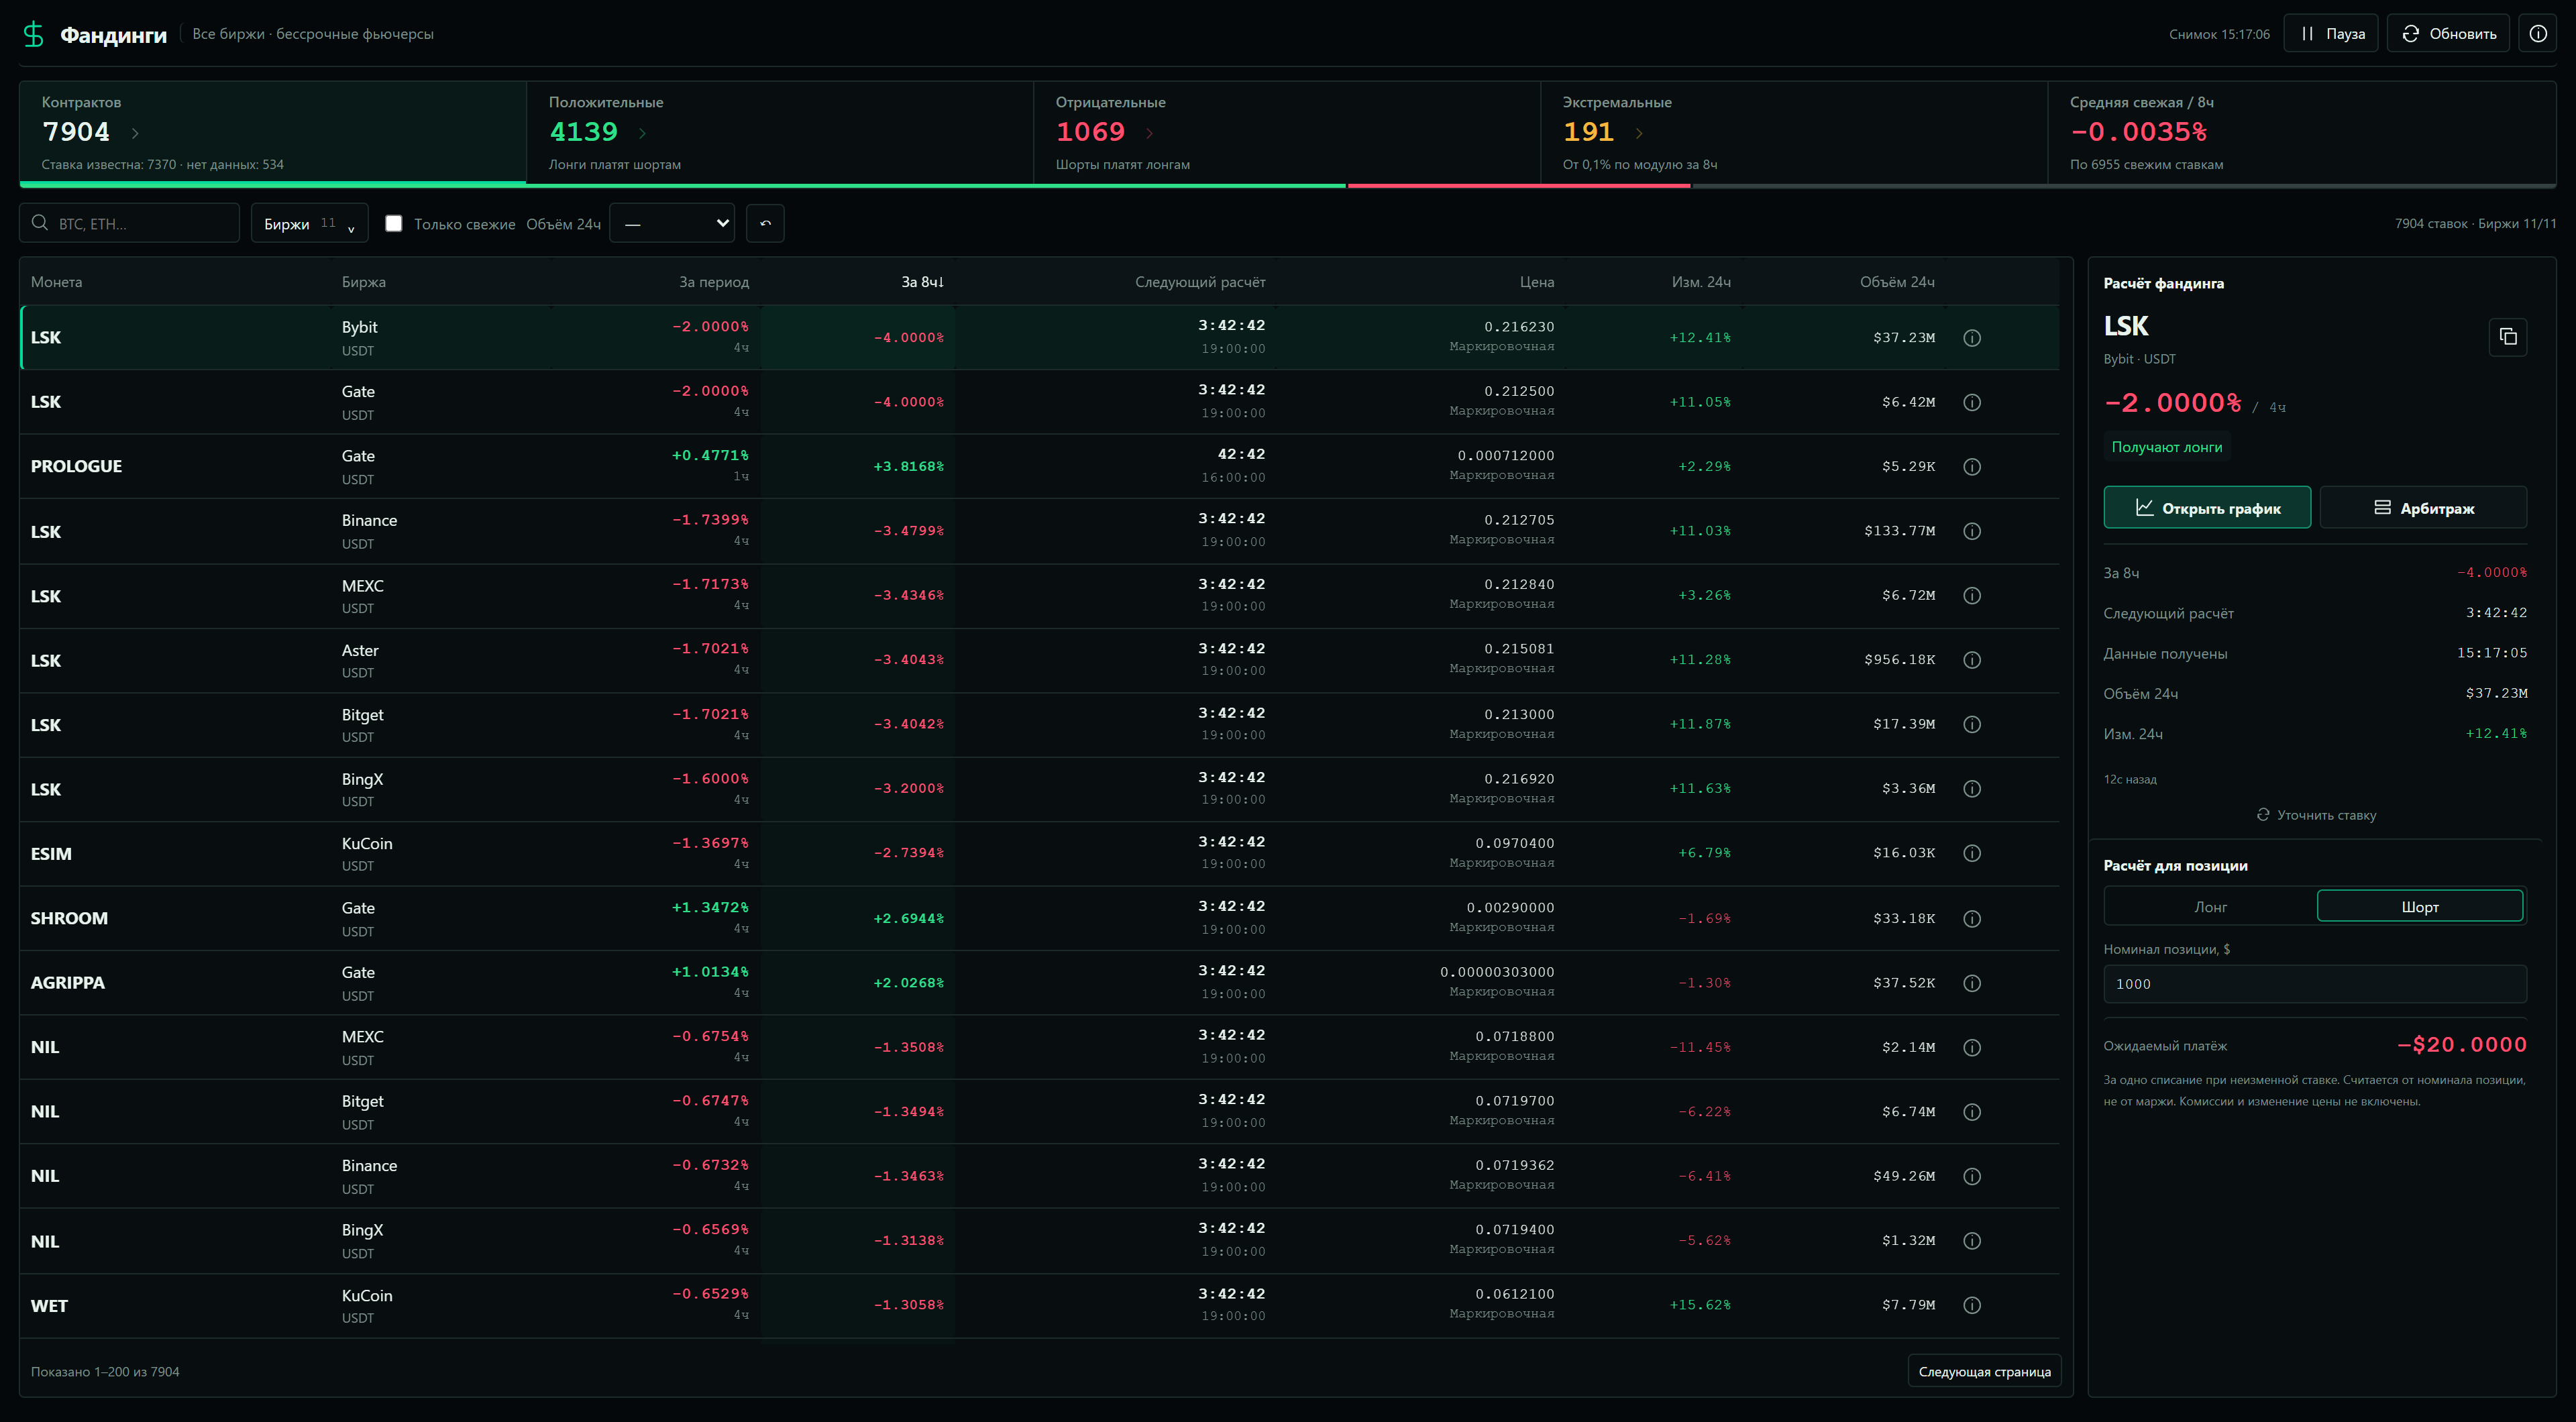Go to Следующая страница

(1984, 1371)
